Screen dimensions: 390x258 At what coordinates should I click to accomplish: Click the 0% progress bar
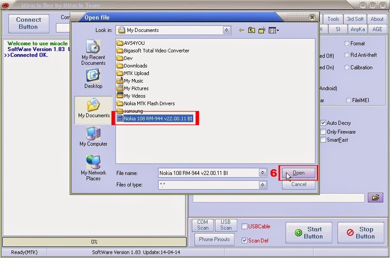pos(94,242)
